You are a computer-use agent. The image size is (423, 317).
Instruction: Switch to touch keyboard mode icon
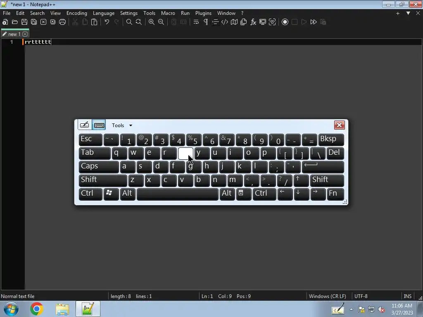point(99,125)
